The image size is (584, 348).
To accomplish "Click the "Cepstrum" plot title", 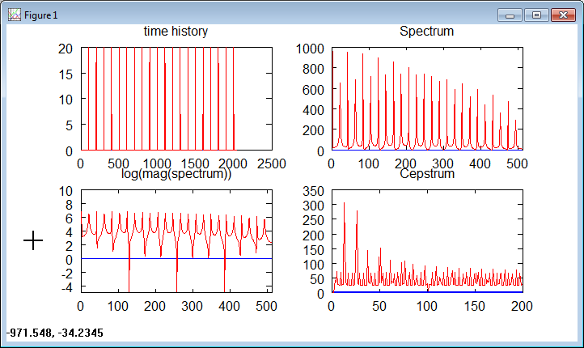I will (426, 174).
